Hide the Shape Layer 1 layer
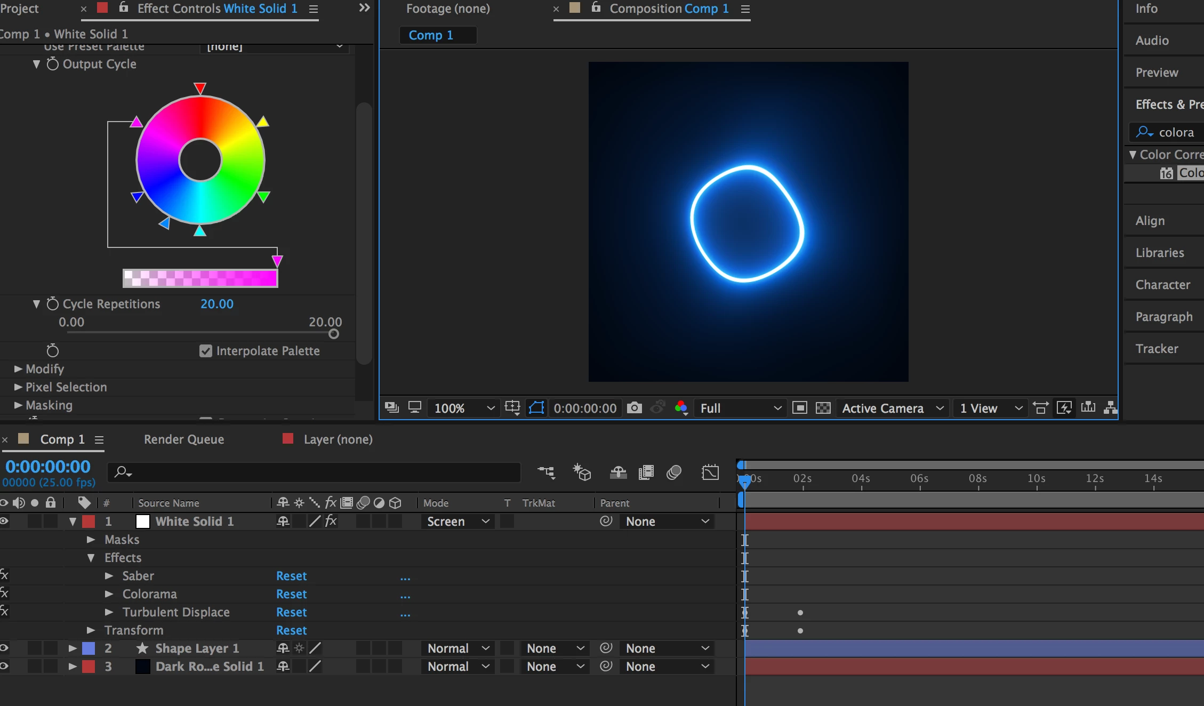 [4, 648]
